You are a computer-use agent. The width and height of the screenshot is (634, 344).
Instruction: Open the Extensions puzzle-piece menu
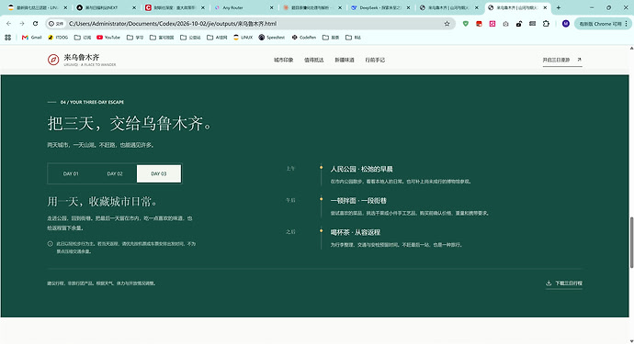click(546, 24)
